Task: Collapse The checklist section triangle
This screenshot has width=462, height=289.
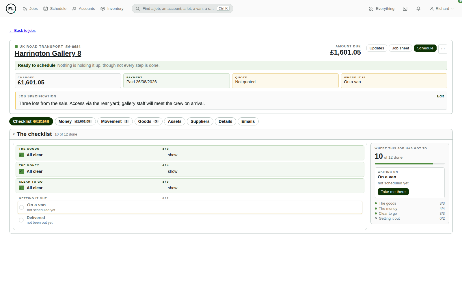Action: click(14, 134)
